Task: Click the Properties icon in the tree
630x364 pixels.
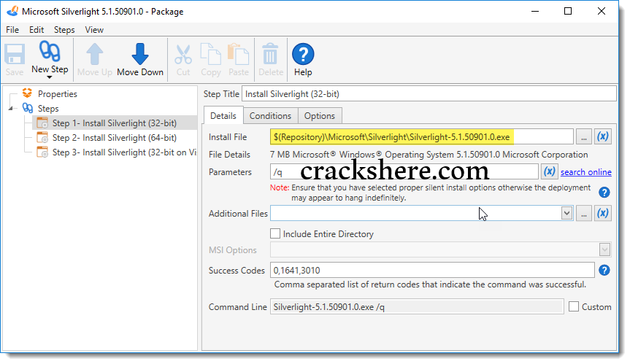Action: pos(27,93)
